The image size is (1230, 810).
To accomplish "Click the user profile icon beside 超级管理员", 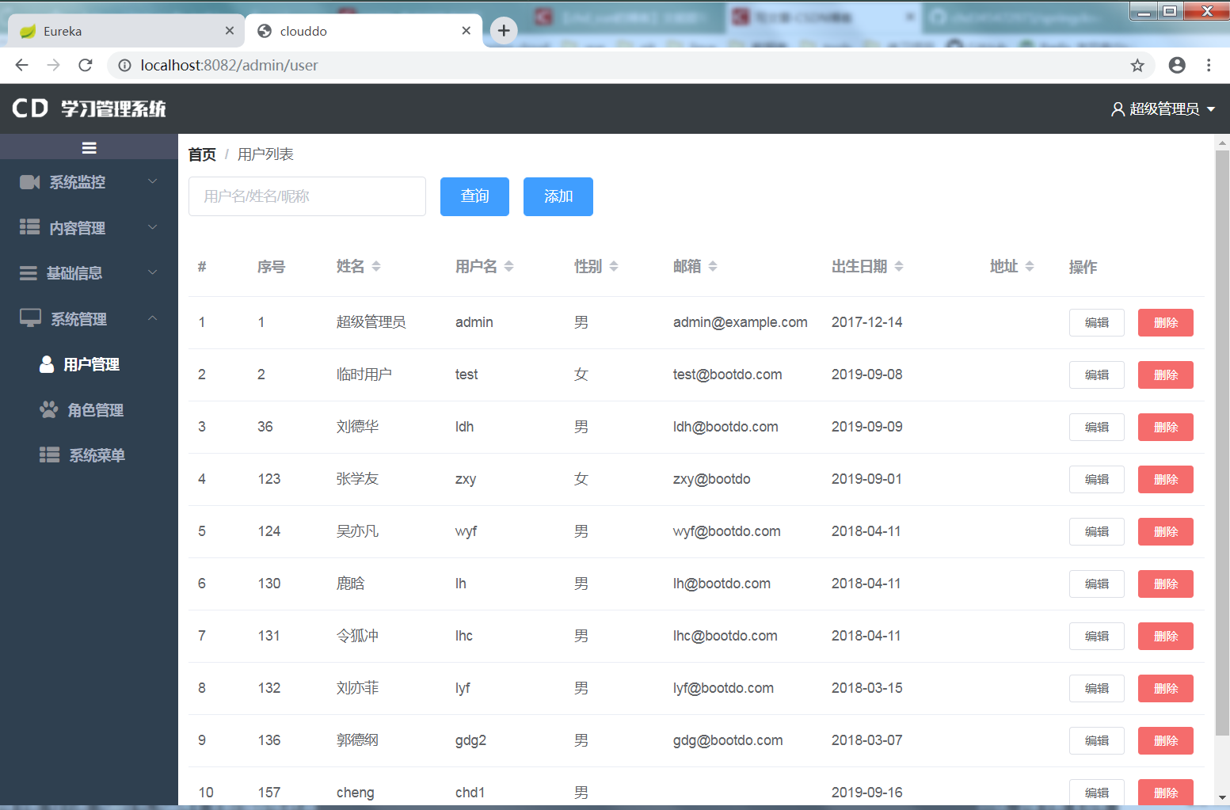I will pyautogui.click(x=1118, y=108).
